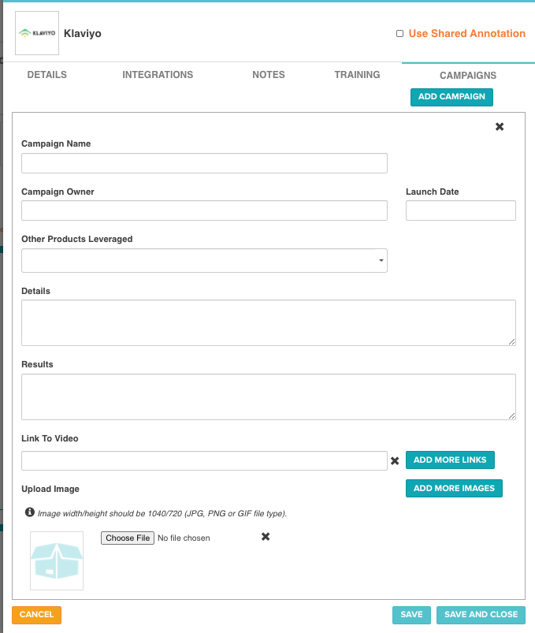Delete the video link with X icon
The width and height of the screenshot is (535, 633).
click(x=395, y=460)
